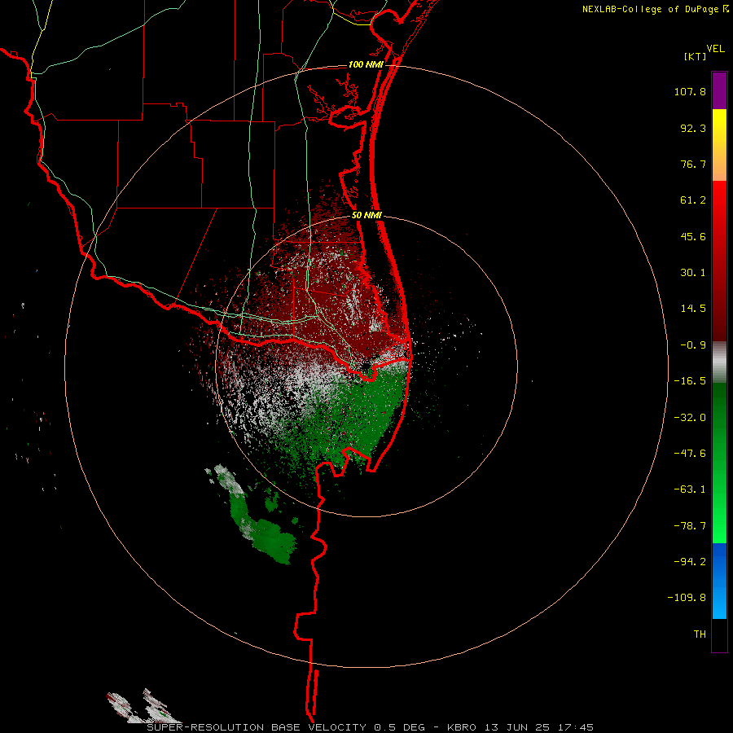733x733 pixels.
Task: Click the 76.7 velocity scale value
Action: [693, 164]
